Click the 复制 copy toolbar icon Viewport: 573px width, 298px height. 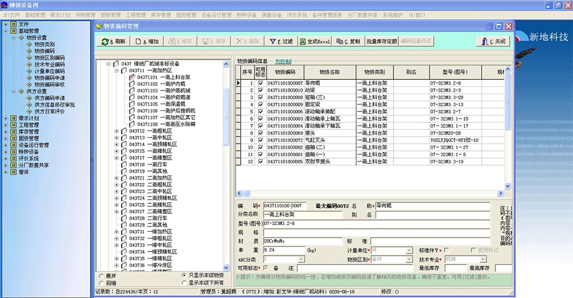(340, 42)
